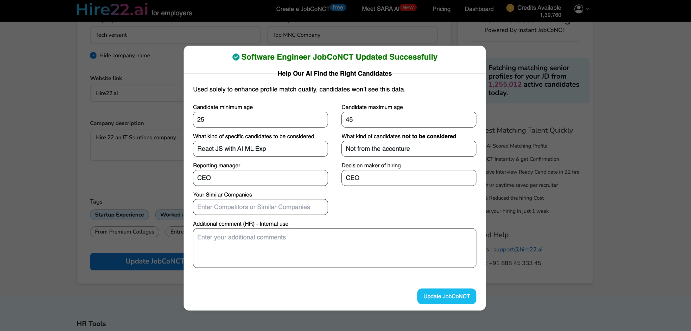Click the Additional comment text area
Viewport: 691px width, 331px height.
click(334, 248)
